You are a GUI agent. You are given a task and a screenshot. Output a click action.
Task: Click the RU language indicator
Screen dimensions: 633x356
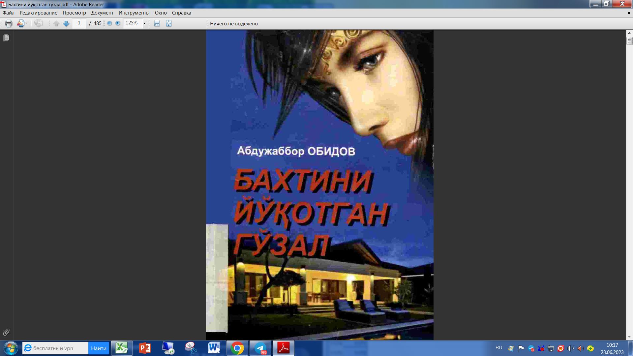point(498,348)
